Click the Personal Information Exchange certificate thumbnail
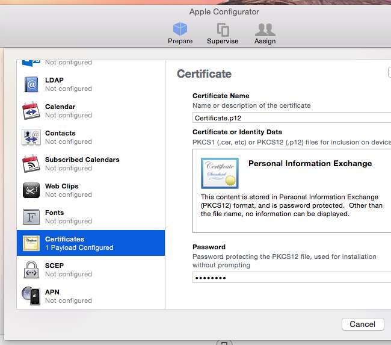 pyautogui.click(x=220, y=173)
